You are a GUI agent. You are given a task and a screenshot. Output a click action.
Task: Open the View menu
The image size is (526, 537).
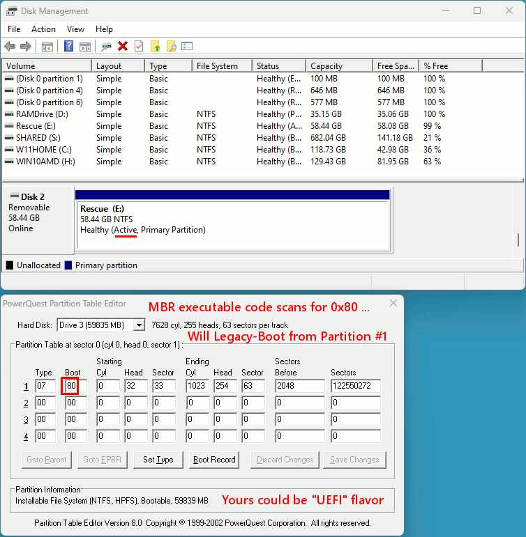75,29
